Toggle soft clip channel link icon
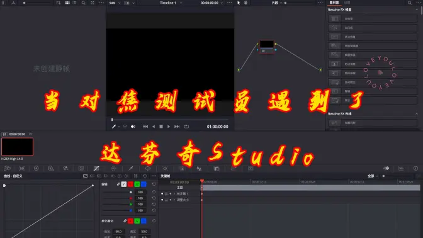 125,221
